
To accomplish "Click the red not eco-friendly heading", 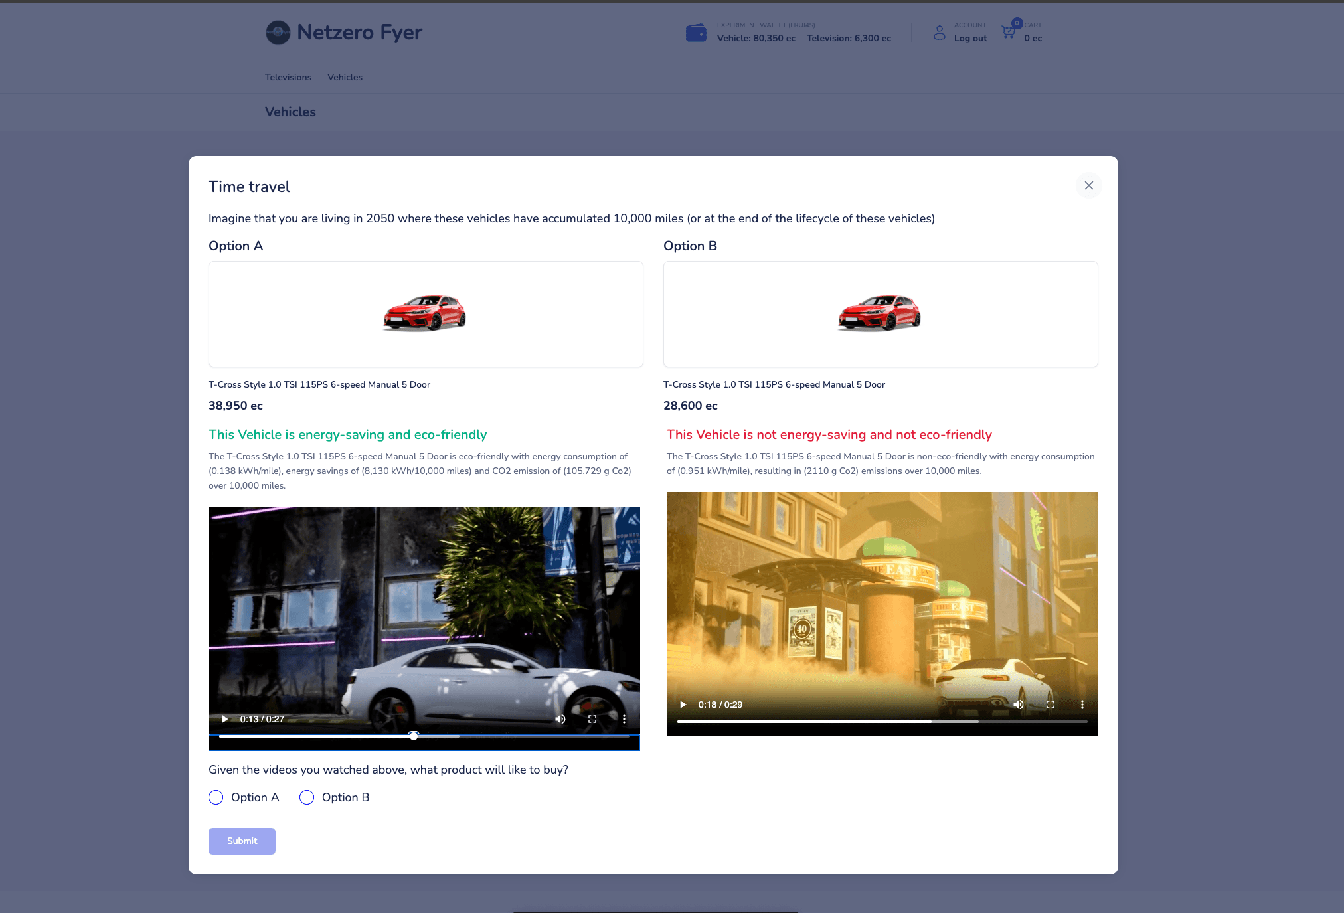I will point(829,434).
